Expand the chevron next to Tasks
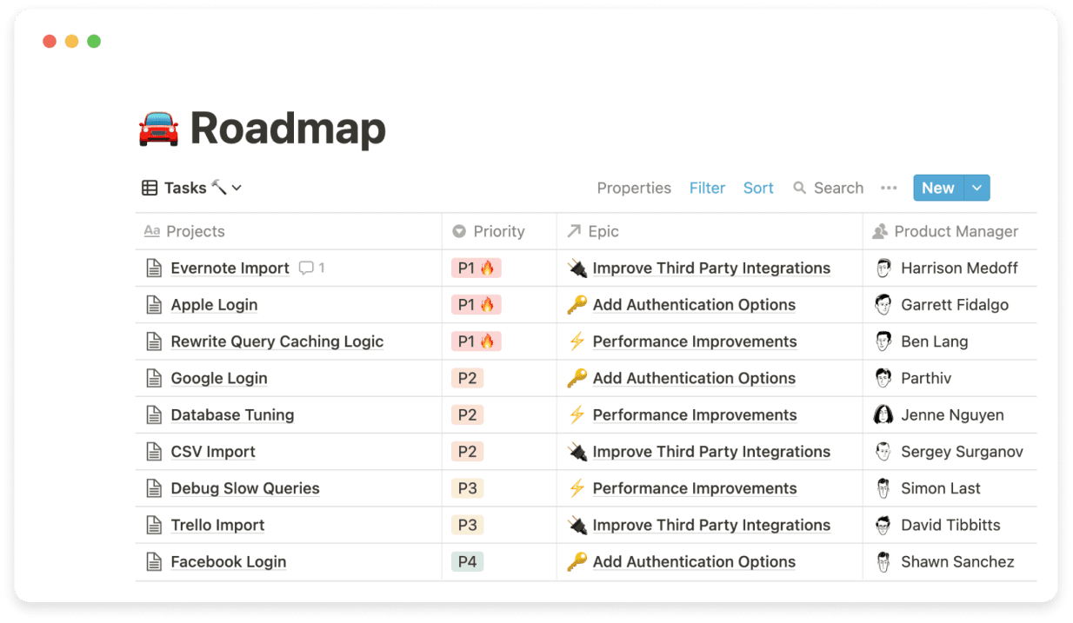This screenshot has width=1073, height=623. coord(235,188)
